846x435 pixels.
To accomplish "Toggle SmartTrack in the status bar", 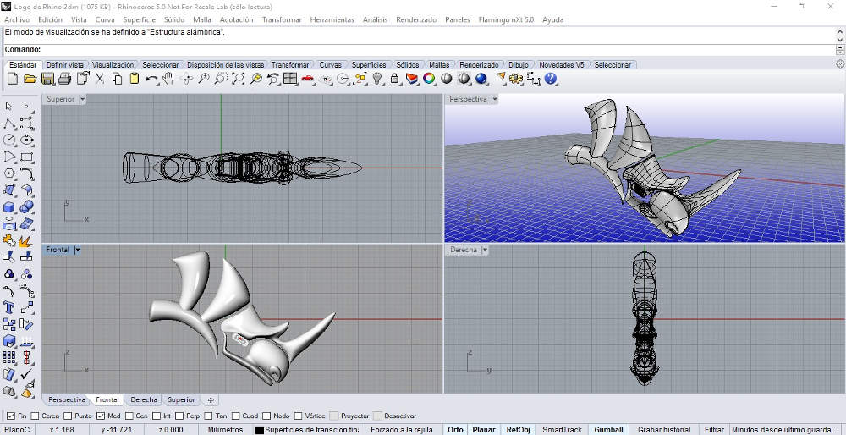I will tap(562, 430).
